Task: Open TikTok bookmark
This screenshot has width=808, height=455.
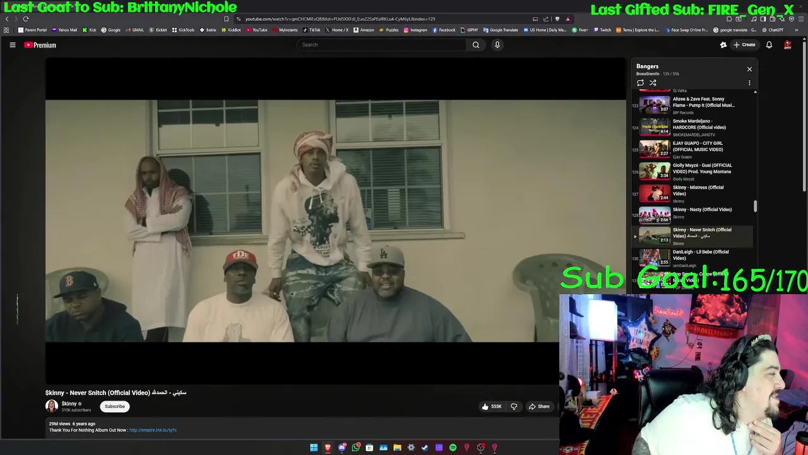Action: [312, 30]
